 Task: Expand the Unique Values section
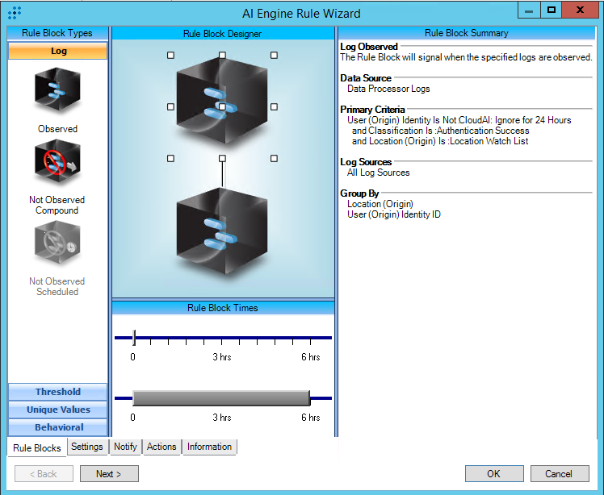(57, 410)
